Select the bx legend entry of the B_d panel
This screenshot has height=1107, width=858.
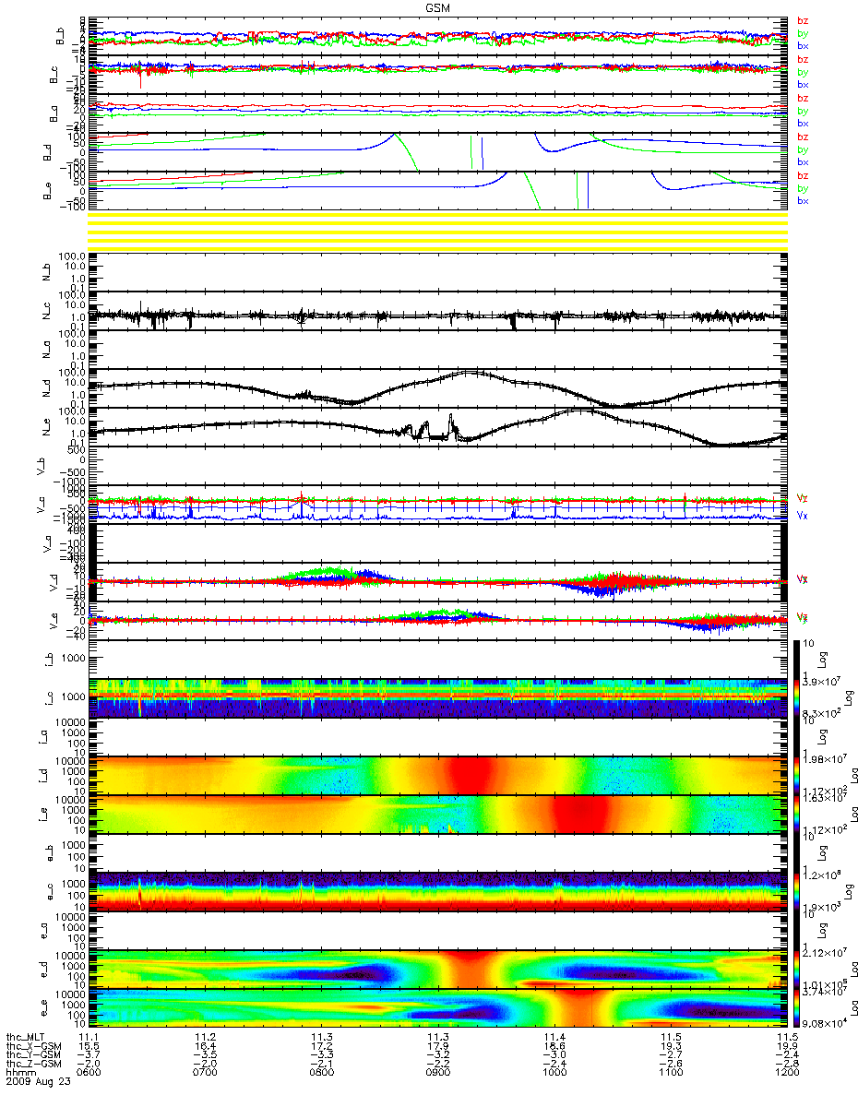pyautogui.click(x=803, y=162)
